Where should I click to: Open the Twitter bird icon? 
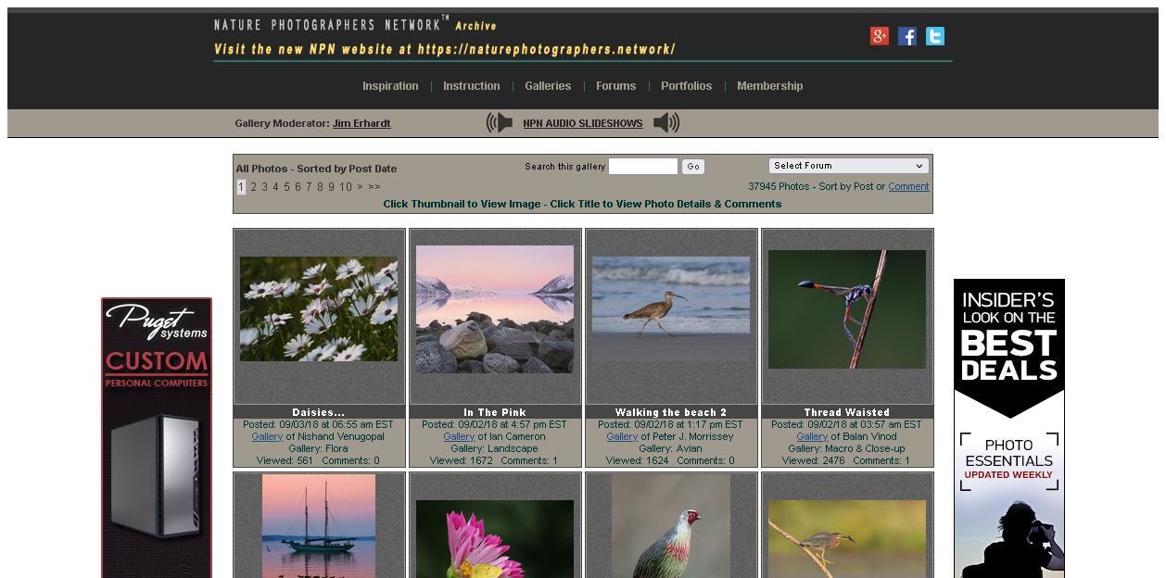coord(935,36)
